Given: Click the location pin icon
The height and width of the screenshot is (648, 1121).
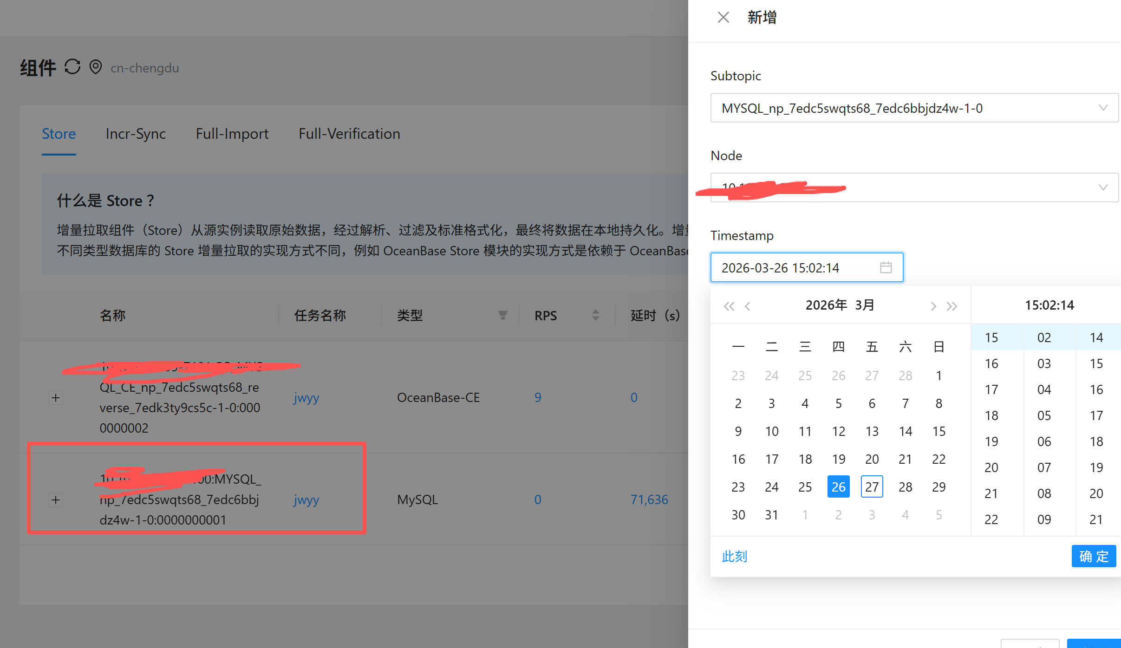Looking at the screenshot, I should (96, 67).
